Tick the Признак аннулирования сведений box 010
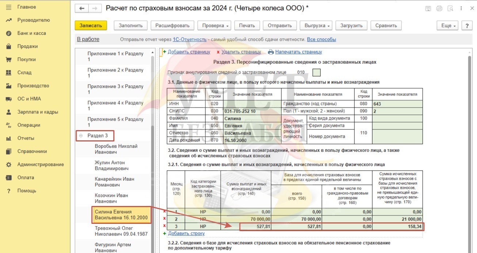Viewport: 477px width, 253px height. [x=317, y=73]
